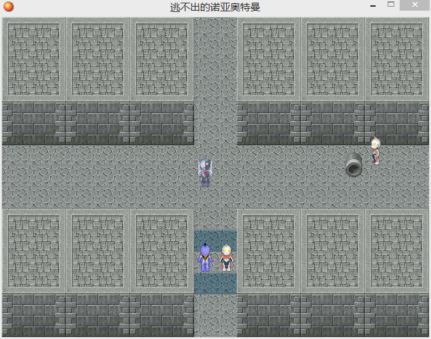431x339 pixels.
Task: Click the orange sun application icon
Action: tap(8, 6)
